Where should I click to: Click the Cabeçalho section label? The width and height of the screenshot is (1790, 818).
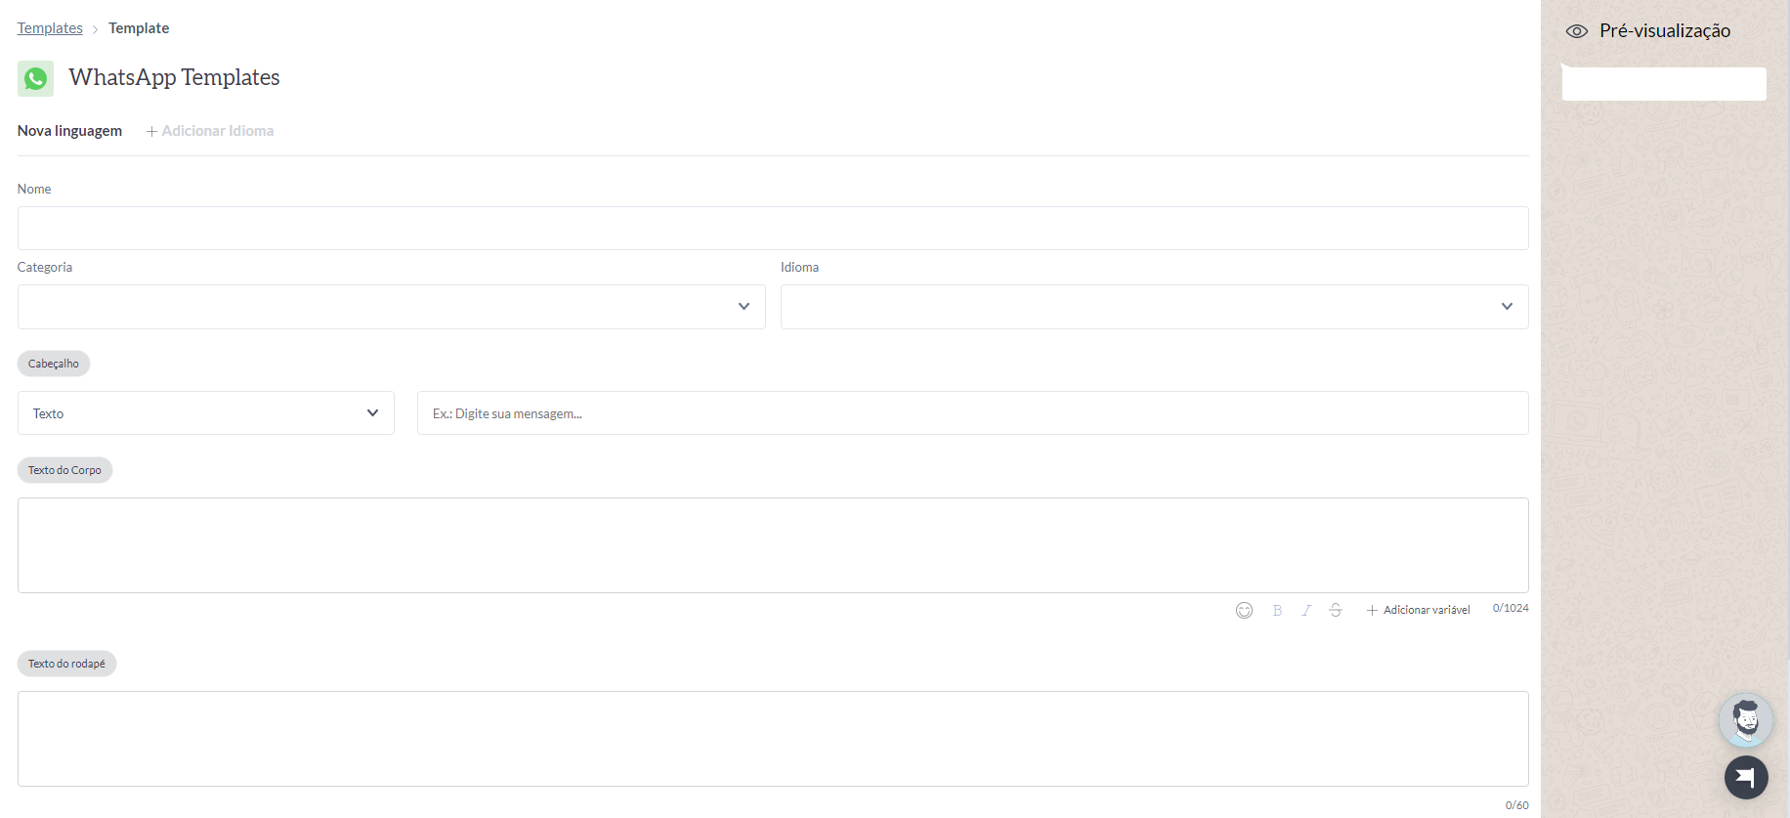[x=54, y=364]
